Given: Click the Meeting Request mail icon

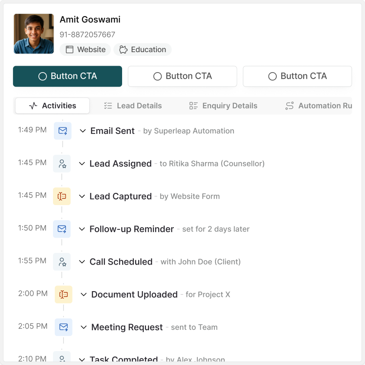Looking at the screenshot, I should point(63,327).
